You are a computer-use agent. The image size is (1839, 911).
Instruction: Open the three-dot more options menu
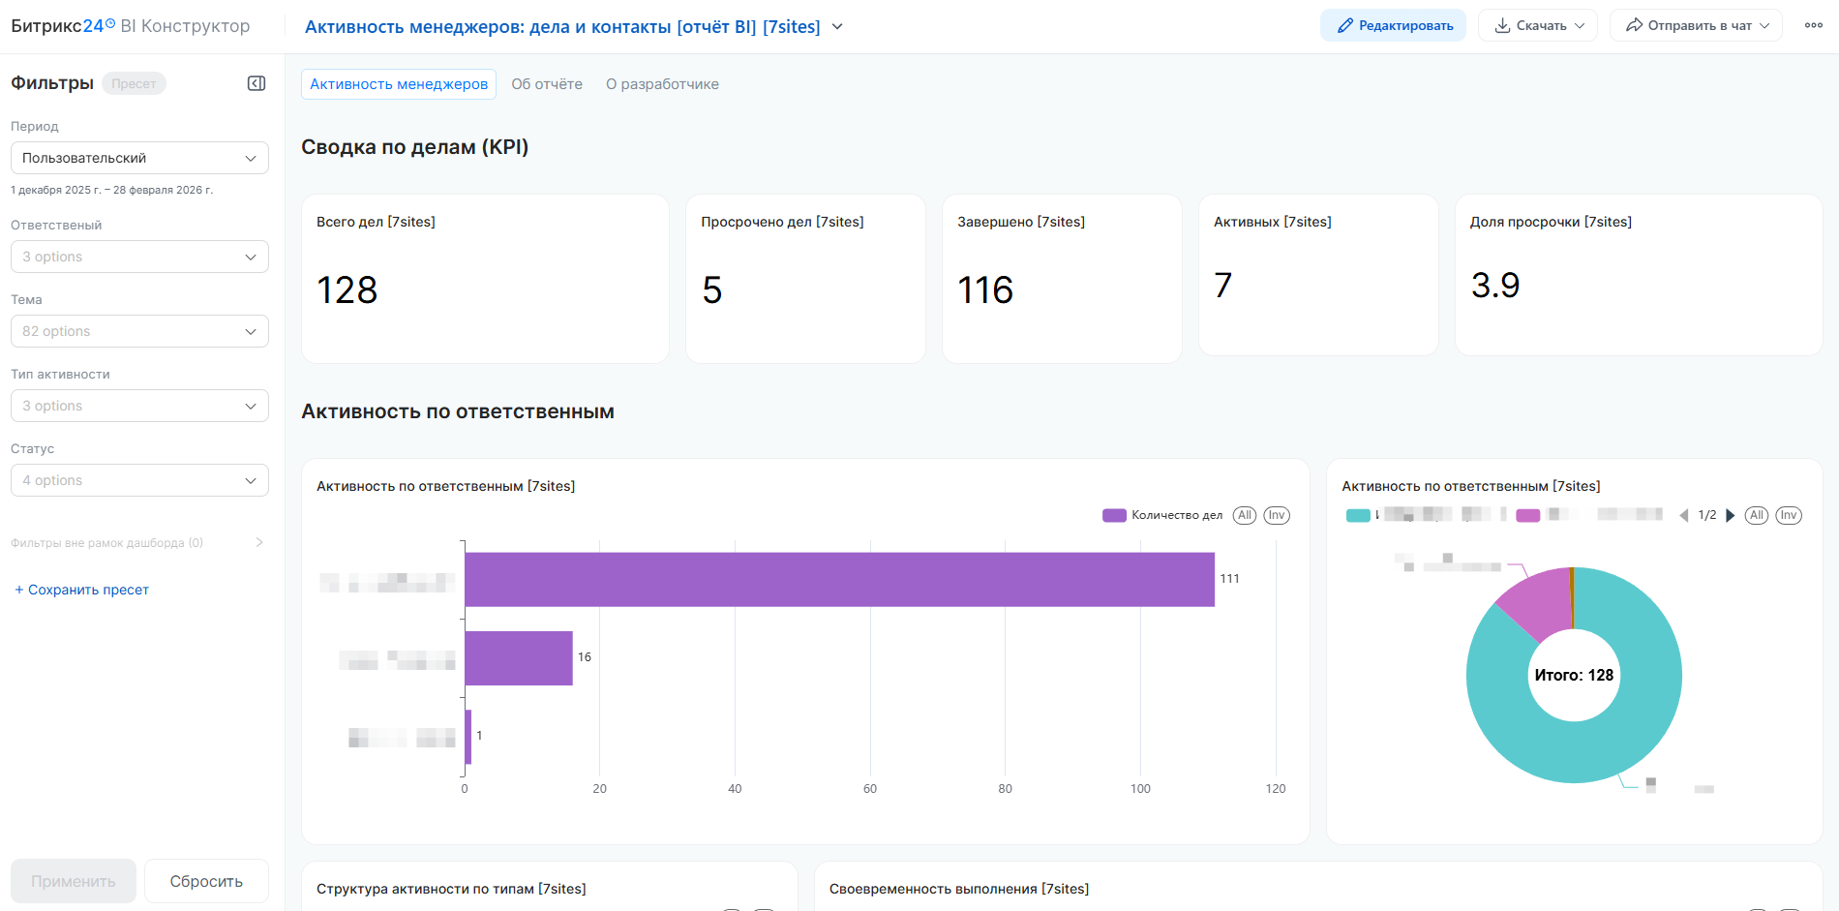click(x=1813, y=26)
